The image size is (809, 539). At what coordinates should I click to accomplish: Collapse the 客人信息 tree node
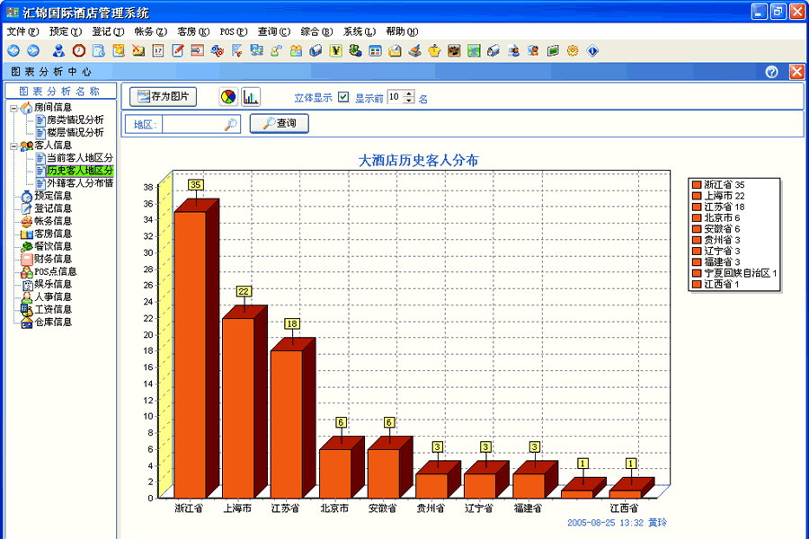coord(13,146)
